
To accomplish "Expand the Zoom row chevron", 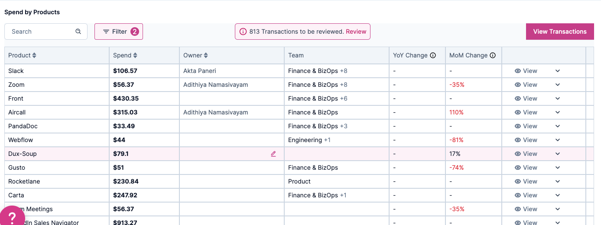I will tap(558, 85).
